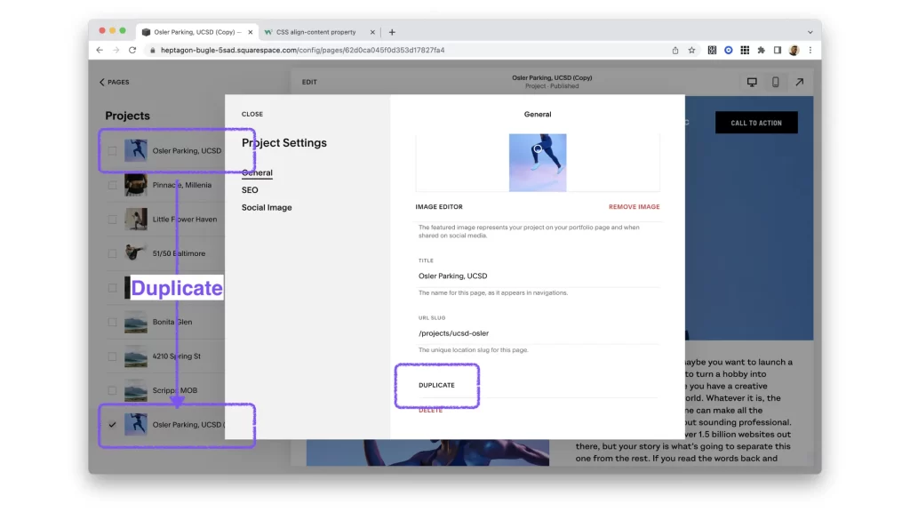Screen dimensions: 910x512
Task: Check the 4210 Spring St checkbox
Action: 112,356
